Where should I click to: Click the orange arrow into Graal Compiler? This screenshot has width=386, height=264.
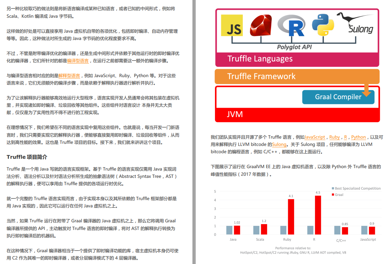pyautogui.click(x=366, y=90)
